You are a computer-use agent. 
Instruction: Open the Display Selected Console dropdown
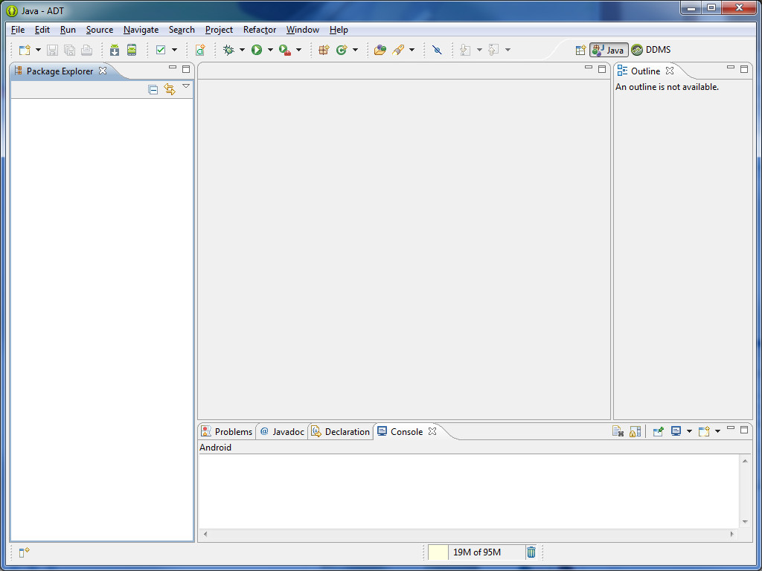tap(689, 431)
